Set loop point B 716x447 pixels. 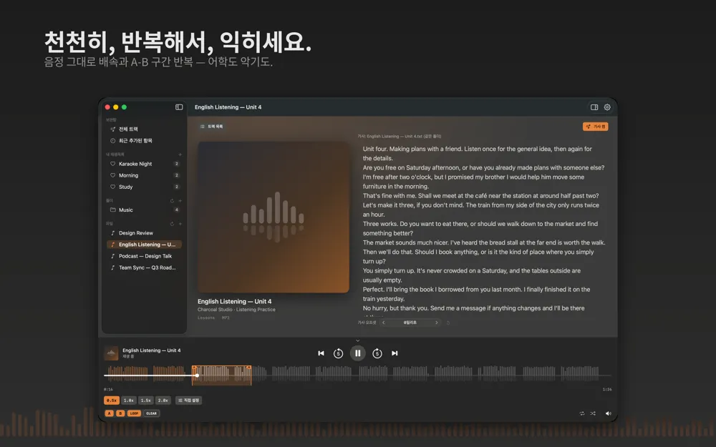[120, 413]
